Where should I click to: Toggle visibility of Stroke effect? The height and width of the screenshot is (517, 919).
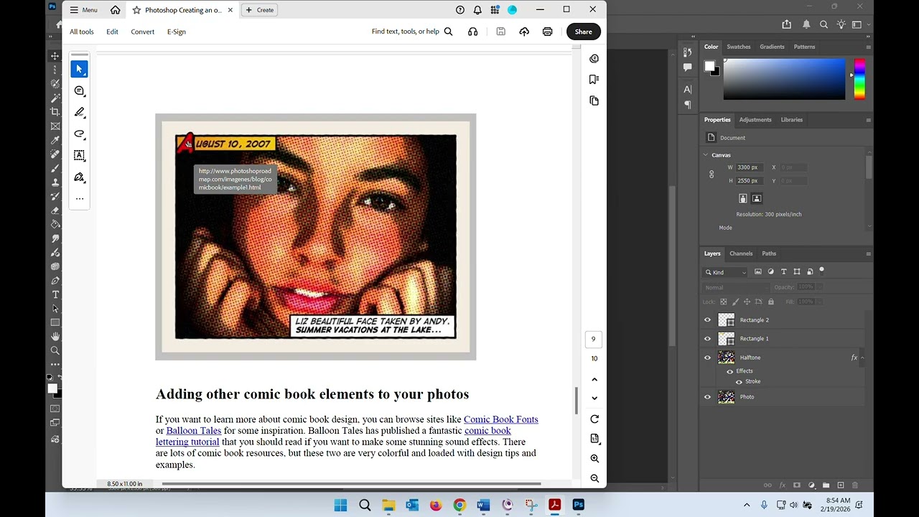click(x=739, y=381)
